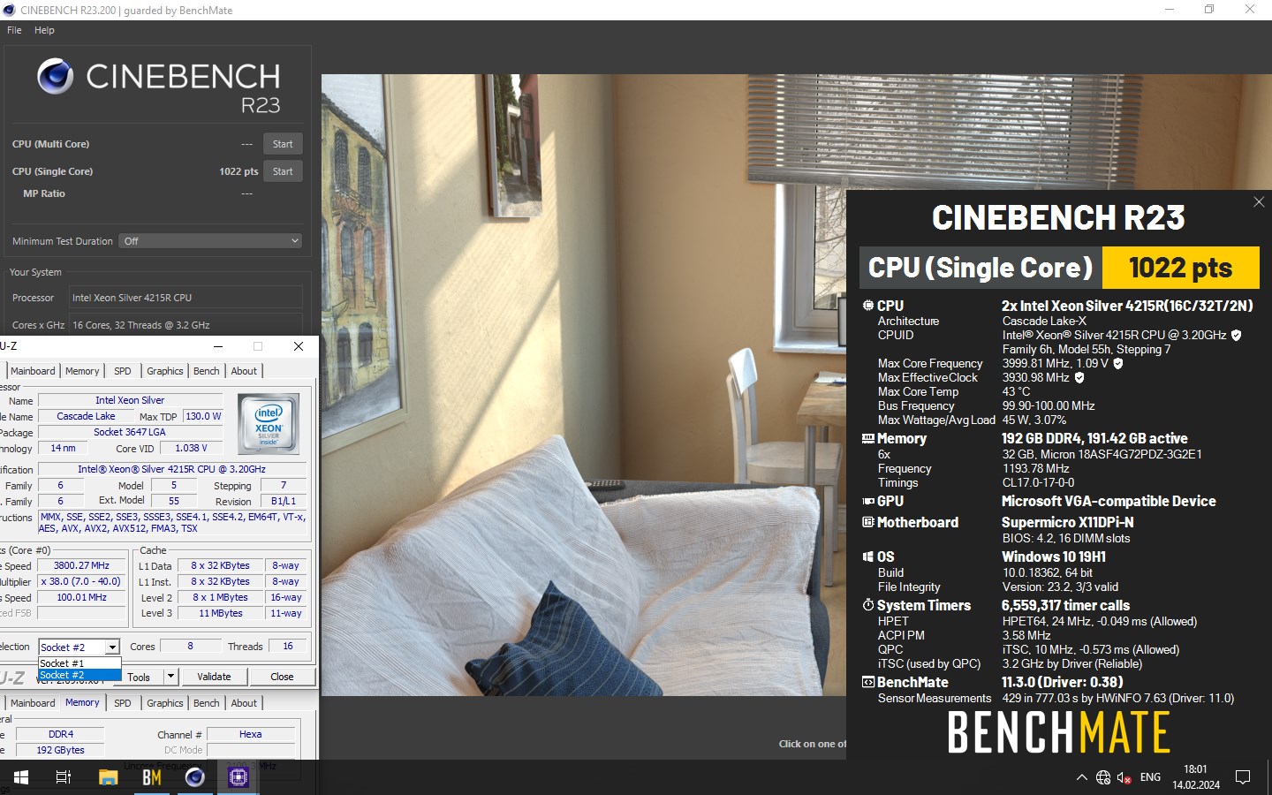The image size is (1272, 795).
Task: Open Bench tab in lower CPU-Z window
Action: (x=207, y=703)
